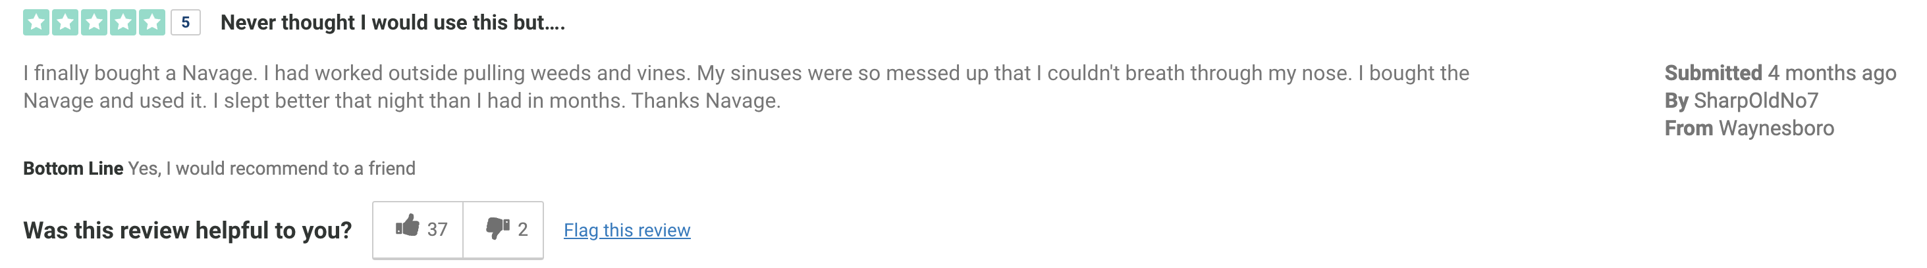1927x268 pixels.
Task: Select the fourth rating star
Action: [123, 22]
